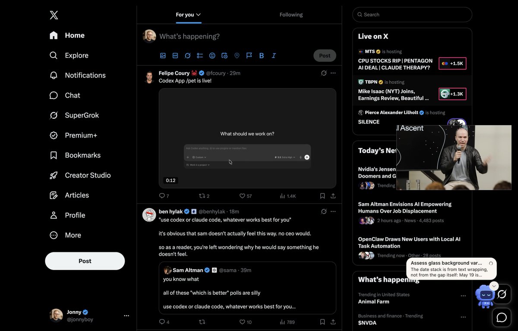Click the blue Codex pet robot
This screenshot has width=518, height=331.
click(x=485, y=296)
